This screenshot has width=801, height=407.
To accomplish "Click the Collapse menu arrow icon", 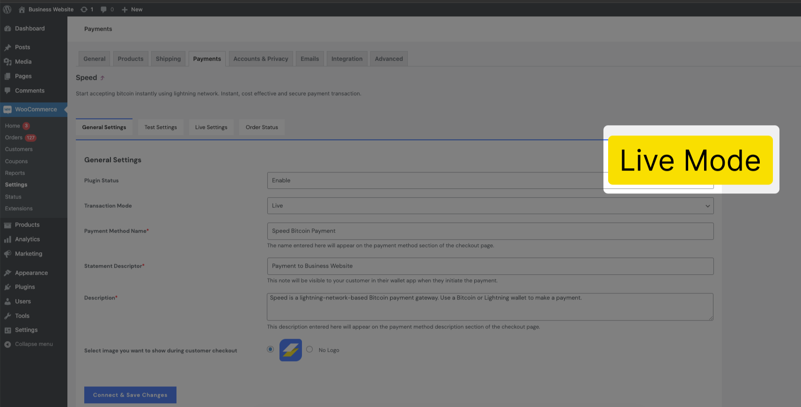I will [7, 344].
